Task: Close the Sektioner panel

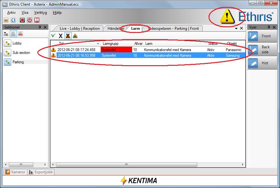Action: [x=45, y=27]
